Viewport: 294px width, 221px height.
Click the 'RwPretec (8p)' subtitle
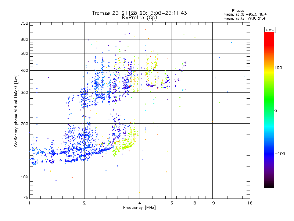pos(139,18)
